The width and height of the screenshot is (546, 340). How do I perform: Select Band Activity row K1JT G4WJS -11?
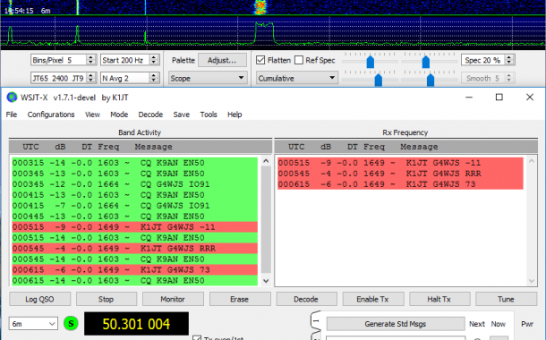[x=135, y=227]
